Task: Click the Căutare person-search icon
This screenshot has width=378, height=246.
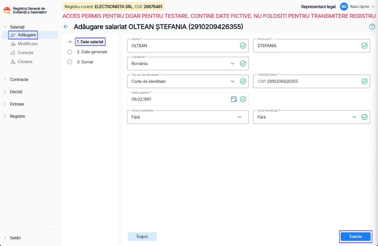Action: point(13,62)
